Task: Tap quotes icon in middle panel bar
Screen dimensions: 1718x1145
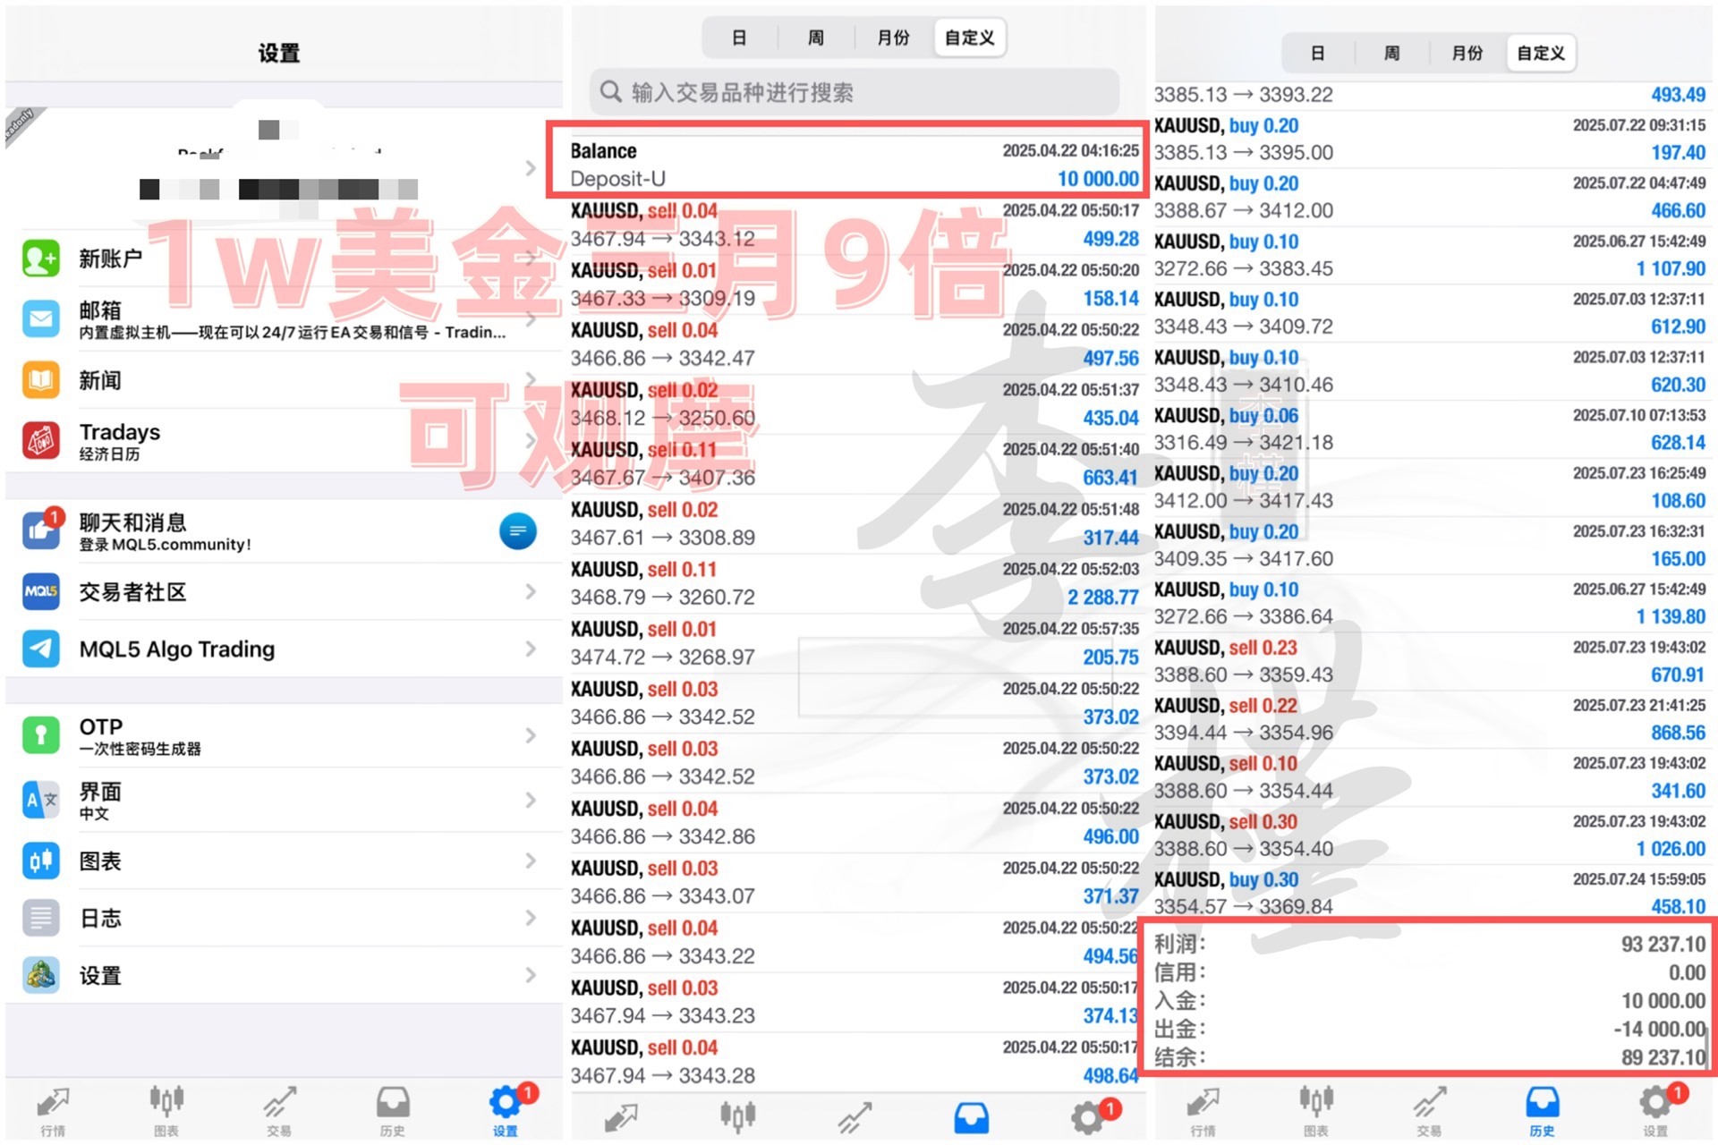Action: (621, 1117)
